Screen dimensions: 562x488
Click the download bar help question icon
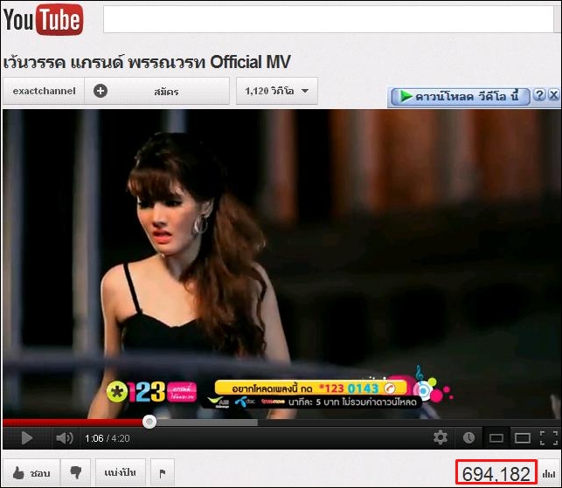point(538,95)
